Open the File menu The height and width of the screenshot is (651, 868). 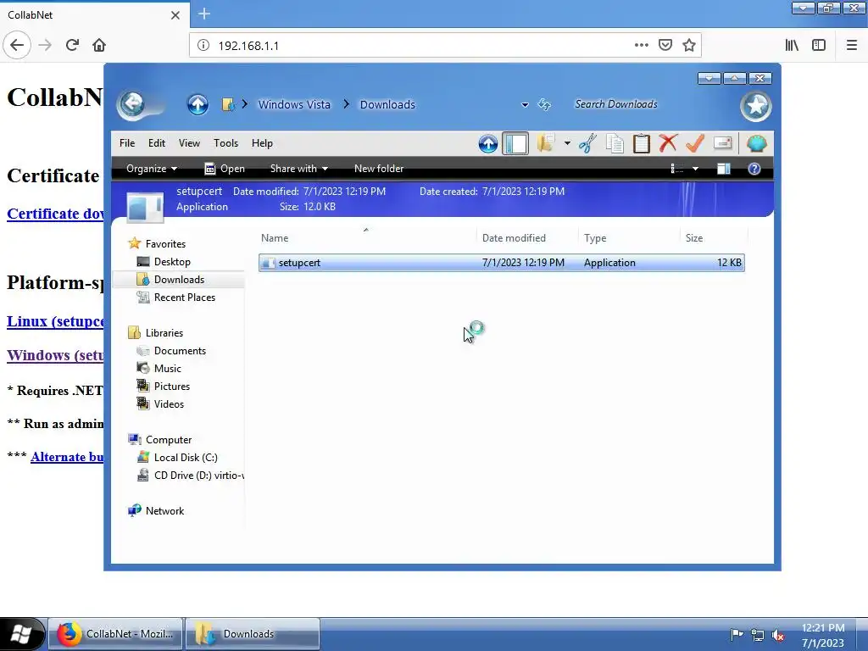127,143
